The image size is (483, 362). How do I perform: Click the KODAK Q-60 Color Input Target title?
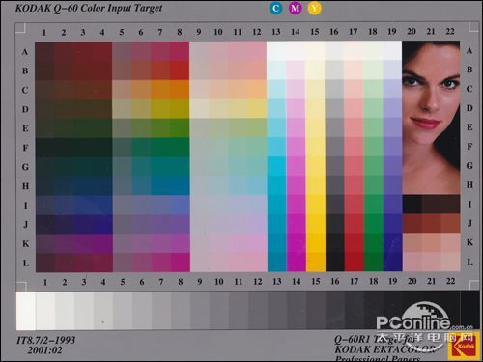click(x=89, y=8)
